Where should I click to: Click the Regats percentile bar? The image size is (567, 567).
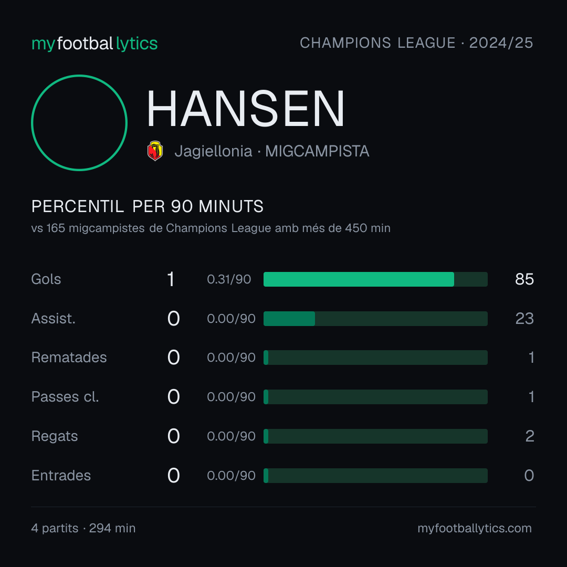(x=375, y=436)
